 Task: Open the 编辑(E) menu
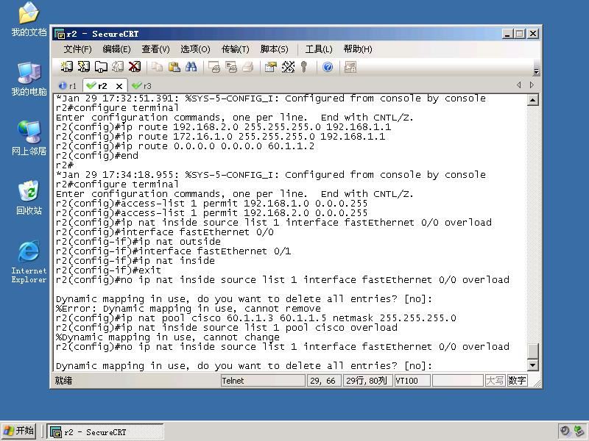[x=116, y=49]
